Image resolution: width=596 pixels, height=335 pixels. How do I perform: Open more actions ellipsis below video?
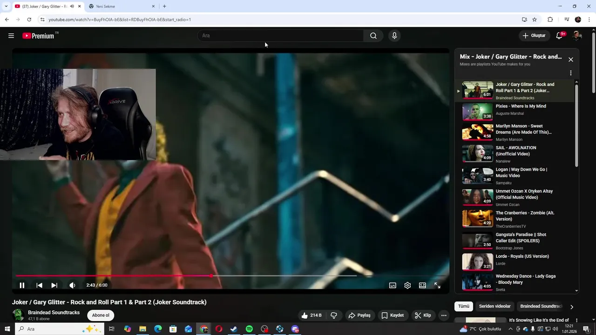(444, 315)
